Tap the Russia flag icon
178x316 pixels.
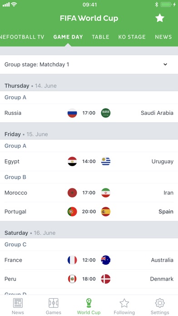72,113
